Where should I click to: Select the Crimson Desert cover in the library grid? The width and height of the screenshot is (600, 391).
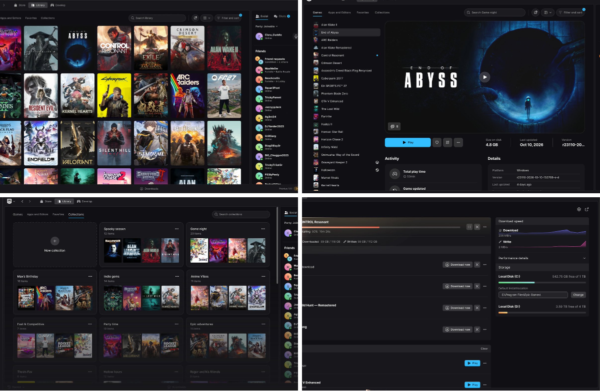[x=187, y=48]
